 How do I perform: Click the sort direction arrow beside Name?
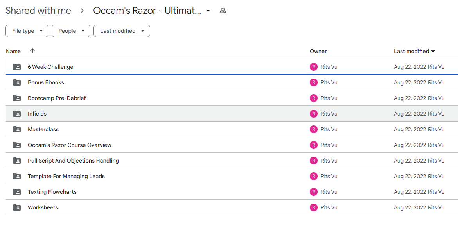[32, 51]
